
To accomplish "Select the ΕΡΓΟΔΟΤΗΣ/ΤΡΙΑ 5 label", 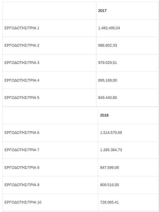I will [22, 98].
